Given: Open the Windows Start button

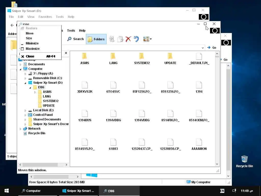Looking at the screenshot, I should tap(6, 191).
